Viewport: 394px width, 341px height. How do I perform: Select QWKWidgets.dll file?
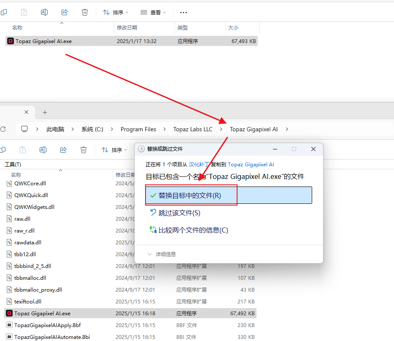click(35, 207)
